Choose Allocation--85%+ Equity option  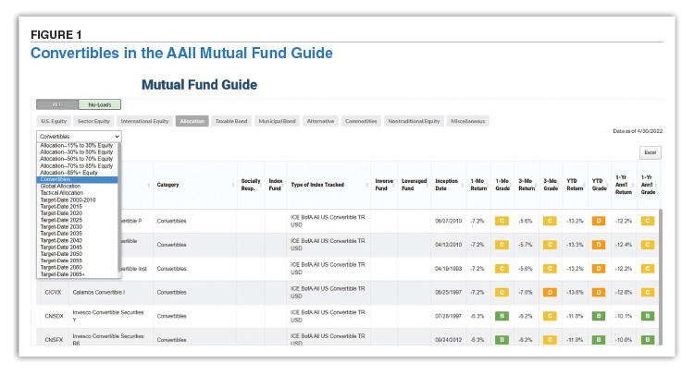click(77, 173)
